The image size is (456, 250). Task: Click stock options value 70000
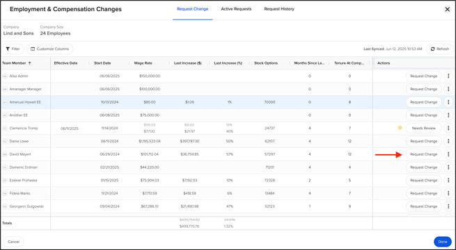pyautogui.click(x=269, y=102)
